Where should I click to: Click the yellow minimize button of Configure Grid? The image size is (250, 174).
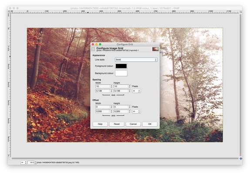[96, 44]
